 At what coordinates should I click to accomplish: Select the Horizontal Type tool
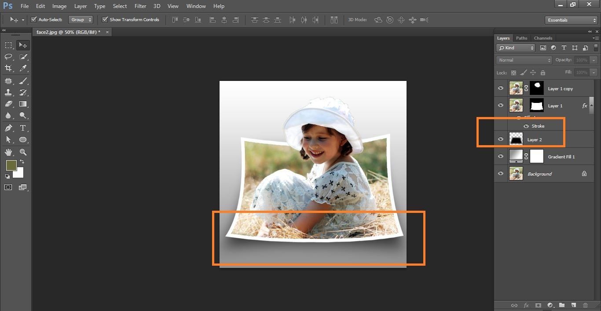23,128
